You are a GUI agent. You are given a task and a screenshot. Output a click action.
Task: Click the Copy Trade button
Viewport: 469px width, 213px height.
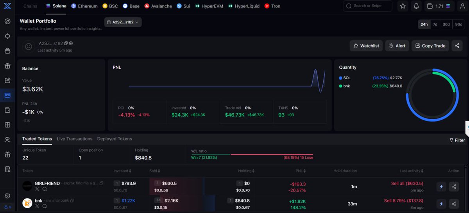(430, 46)
